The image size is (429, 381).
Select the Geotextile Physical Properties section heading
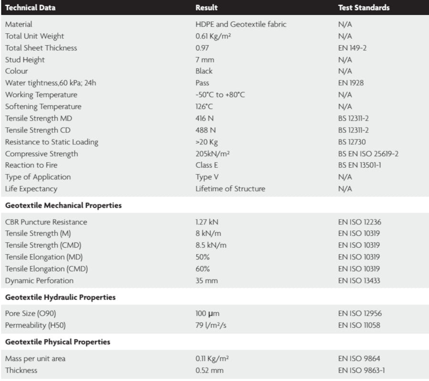(58, 342)
